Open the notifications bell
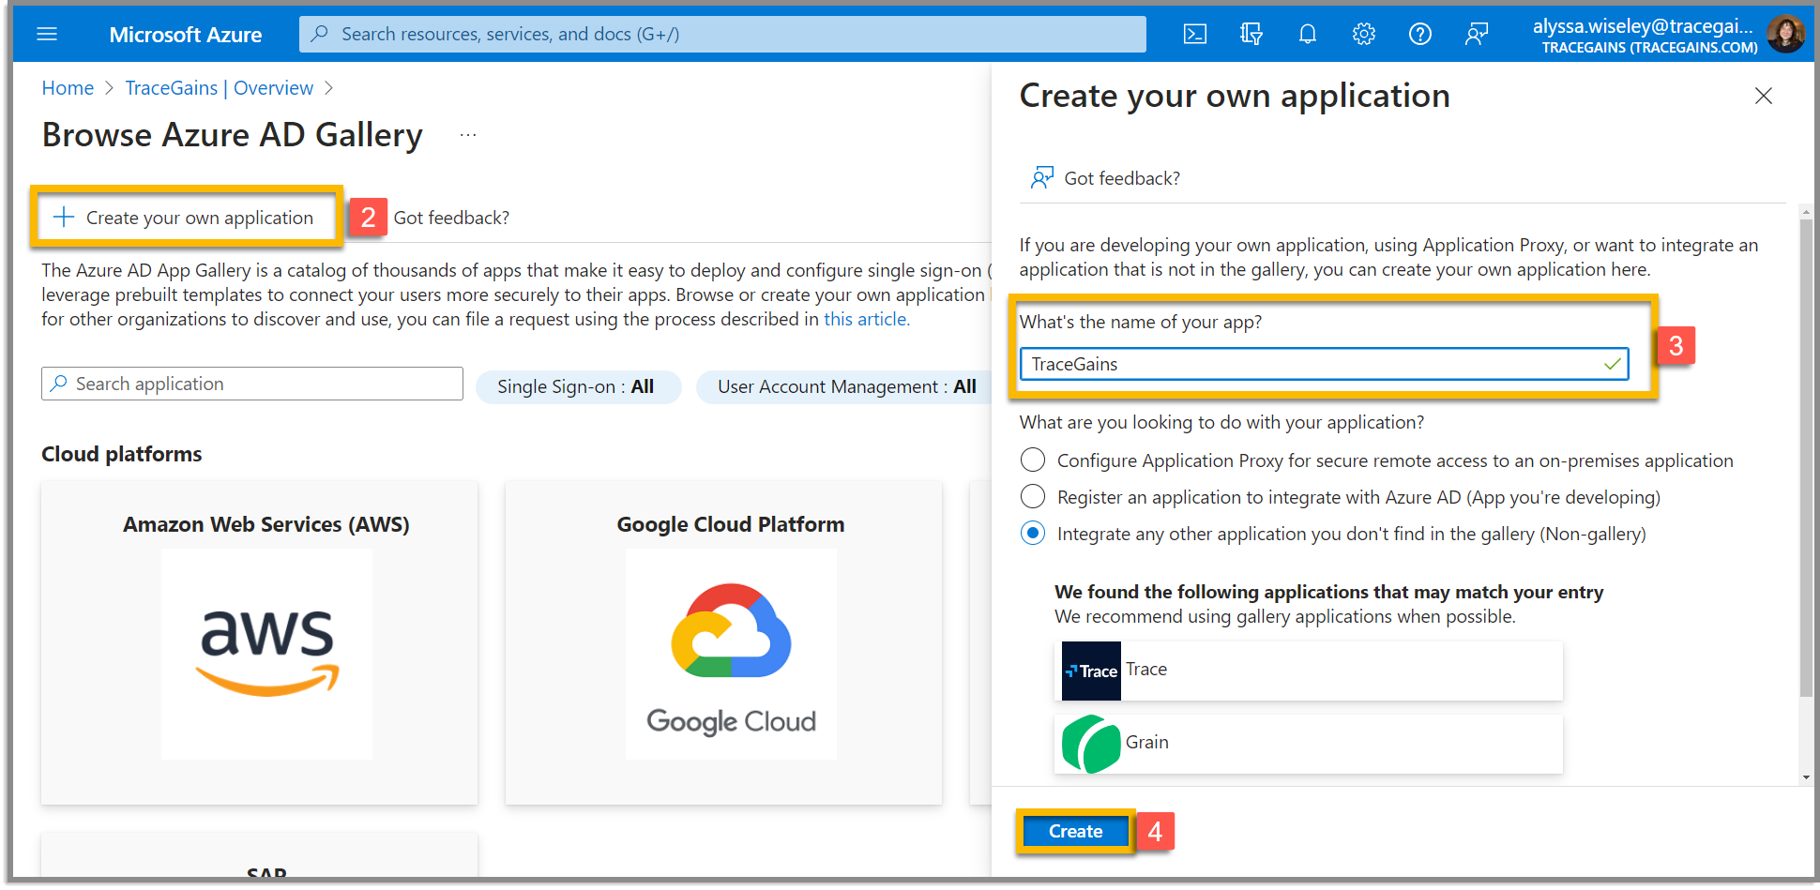Viewport: 1820px width, 890px height. point(1308,35)
